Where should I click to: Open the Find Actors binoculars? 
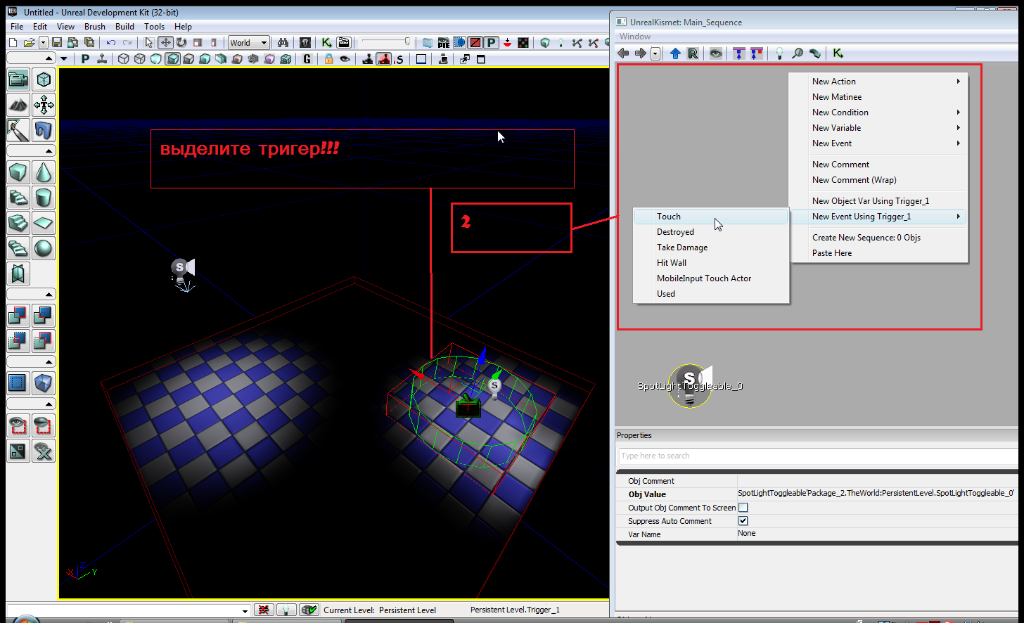click(283, 43)
